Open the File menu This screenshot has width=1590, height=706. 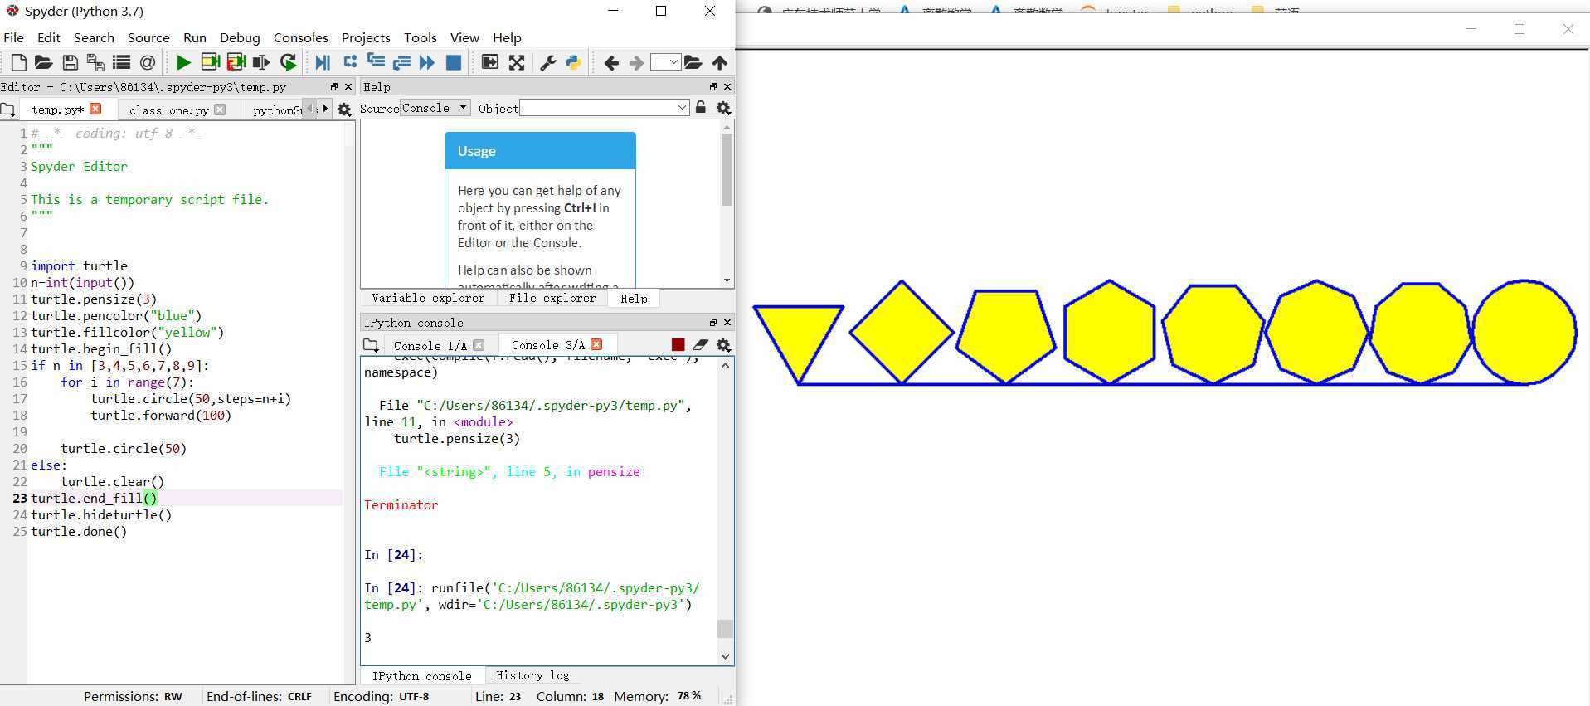14,37
